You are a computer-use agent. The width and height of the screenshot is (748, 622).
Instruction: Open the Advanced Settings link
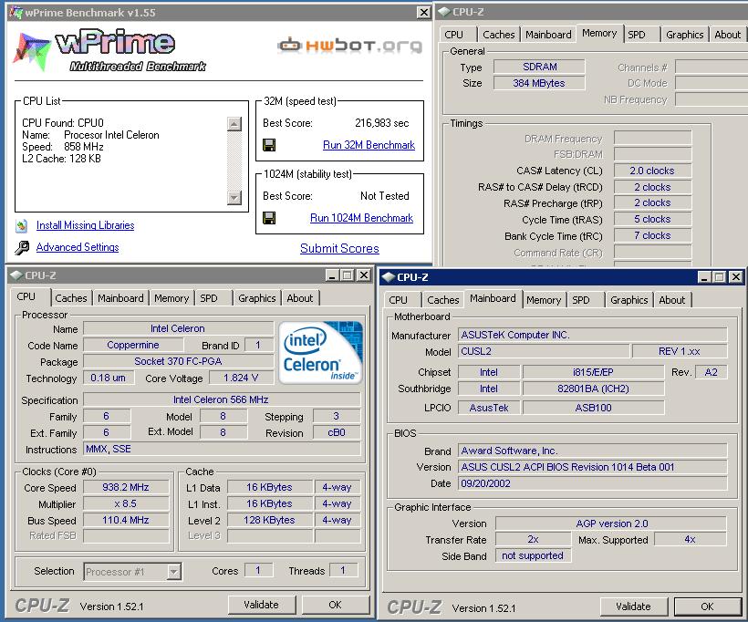[x=78, y=247]
